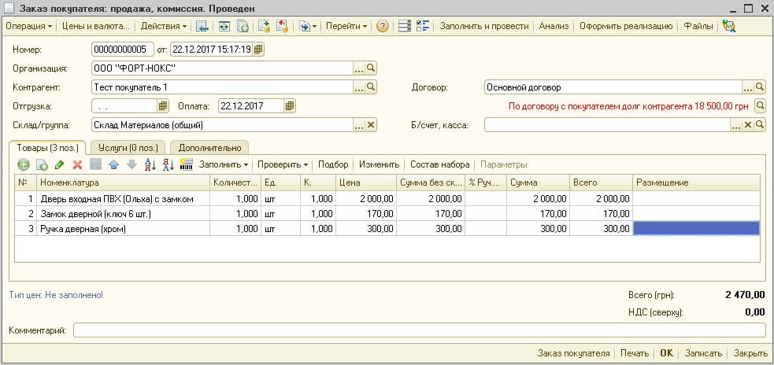The image size is (774, 365).
Task: Open calendar picker next to document date
Action: pos(259,50)
